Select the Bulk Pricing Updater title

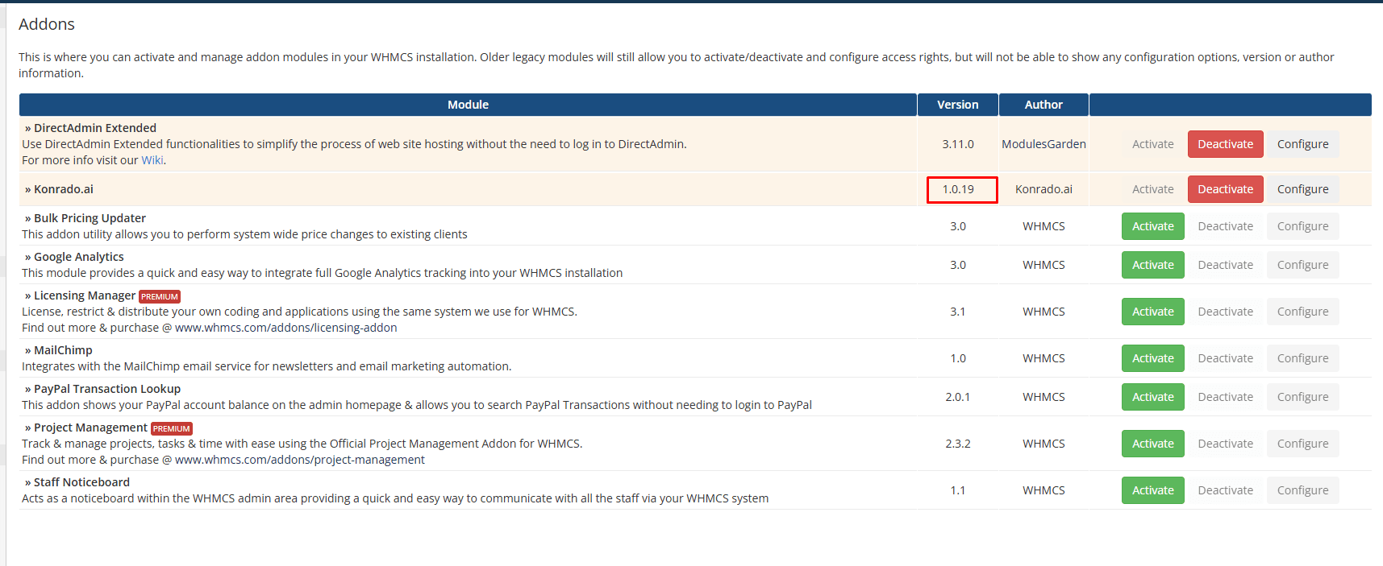[90, 218]
